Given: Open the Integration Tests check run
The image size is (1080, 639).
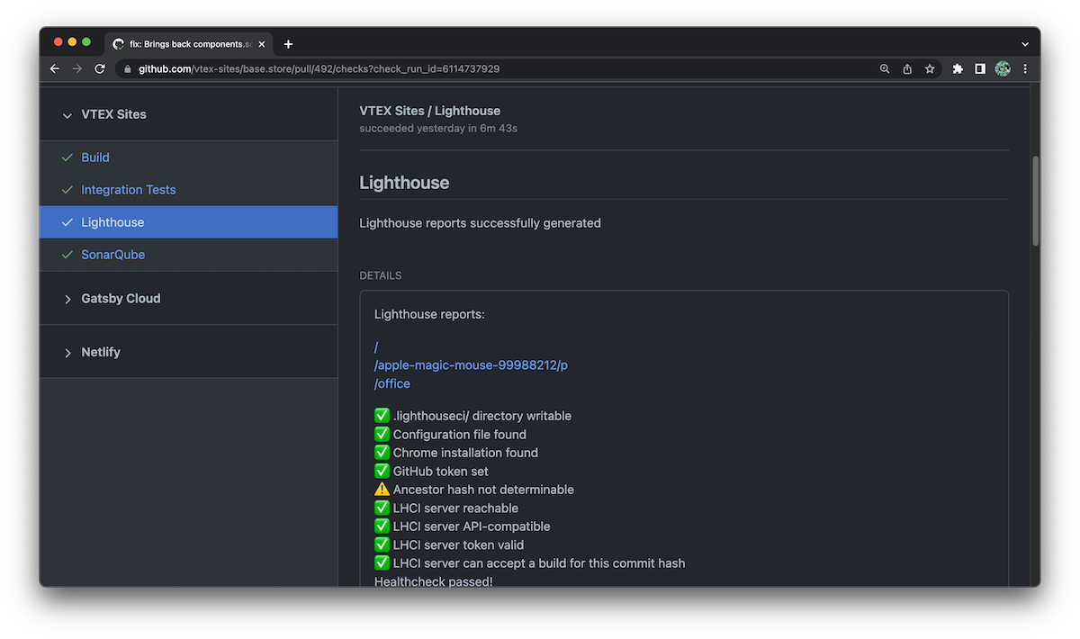Looking at the screenshot, I should tap(129, 190).
